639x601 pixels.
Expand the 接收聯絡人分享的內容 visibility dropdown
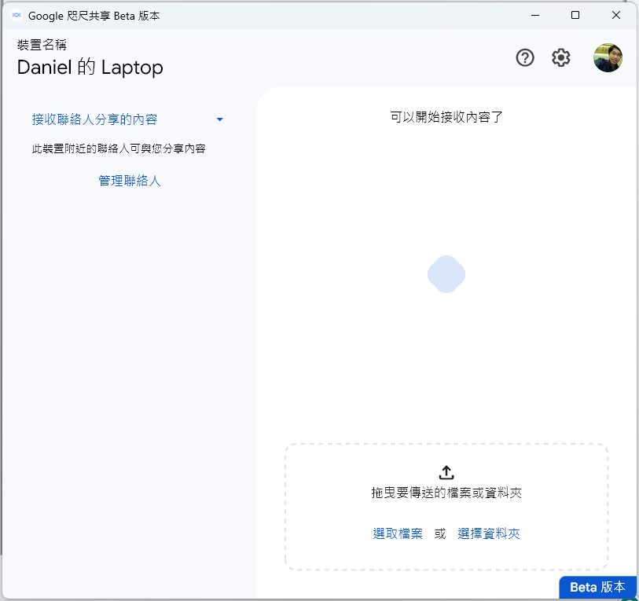click(127, 119)
